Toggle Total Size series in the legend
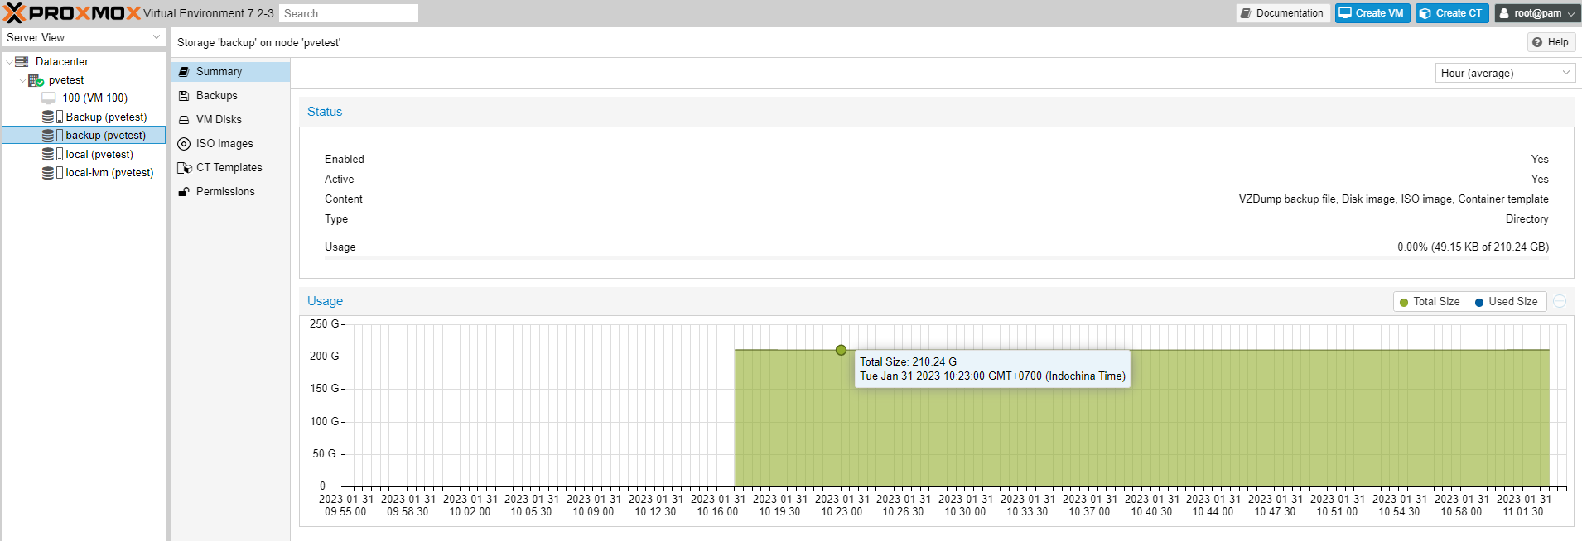The height and width of the screenshot is (541, 1582). (x=1430, y=302)
